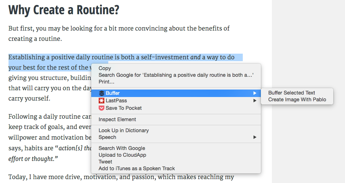Click the red LastPass asterisk icon
Viewport: 345px width, 183px height.
click(102, 101)
